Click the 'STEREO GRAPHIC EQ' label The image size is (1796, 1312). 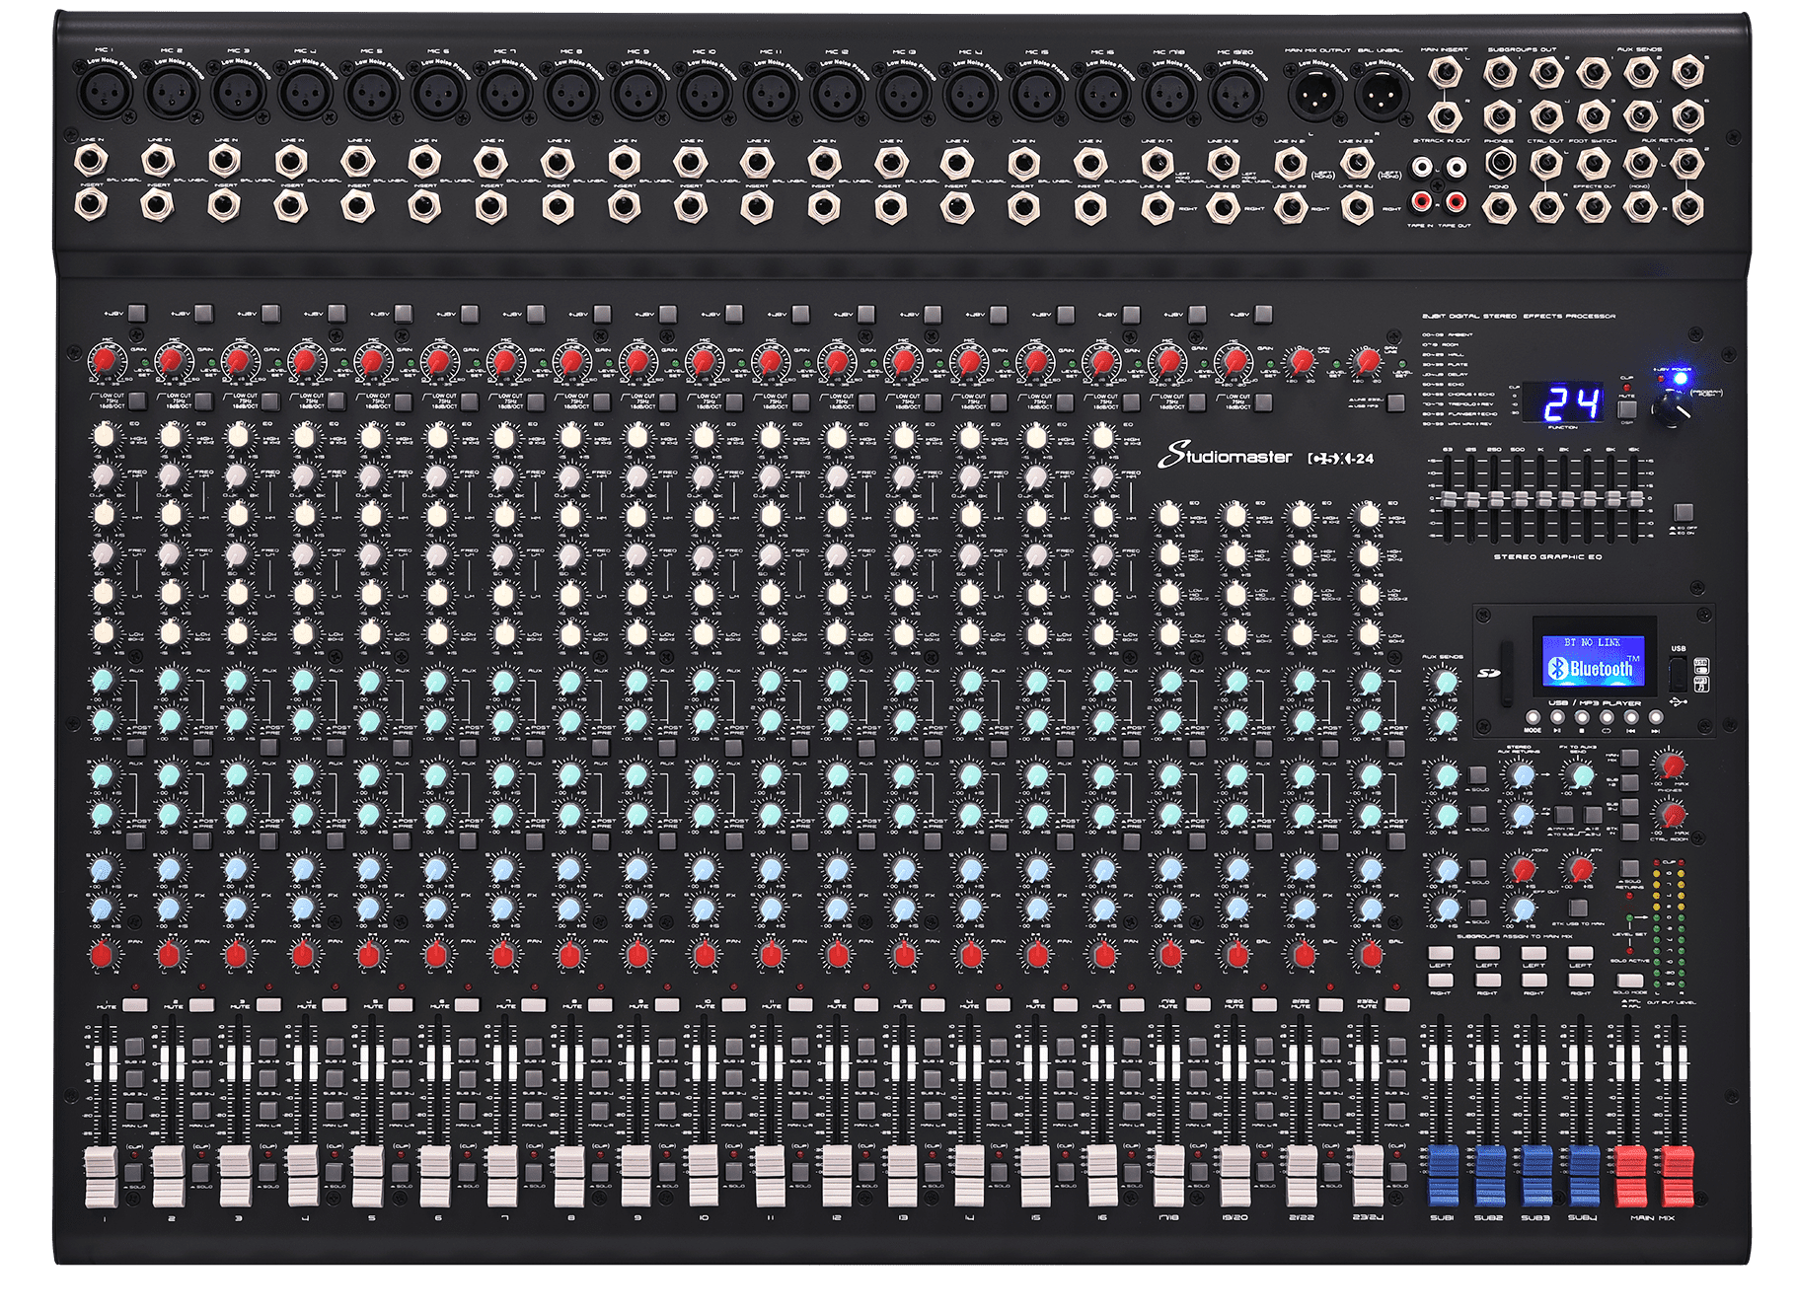(1547, 557)
